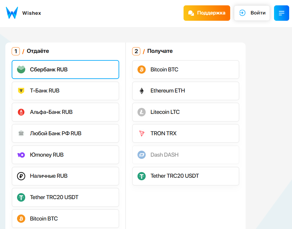Open the hamburger menu icon button

click(281, 13)
